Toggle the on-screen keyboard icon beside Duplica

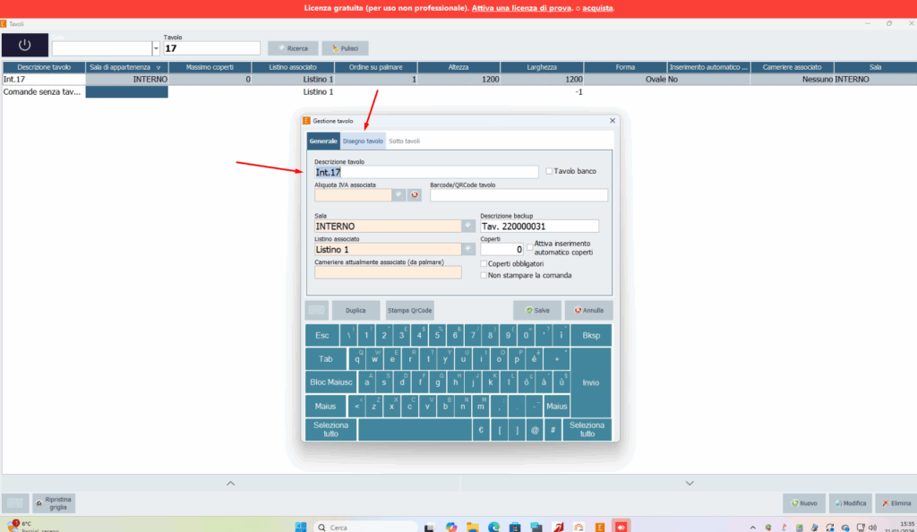coord(317,310)
